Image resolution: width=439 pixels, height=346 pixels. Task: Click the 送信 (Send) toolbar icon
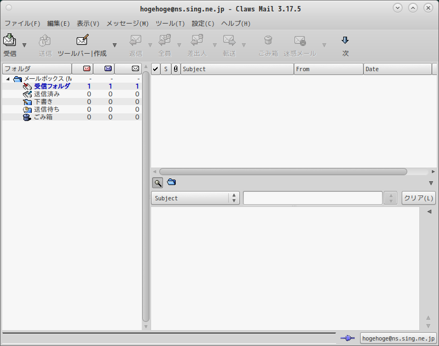45,41
